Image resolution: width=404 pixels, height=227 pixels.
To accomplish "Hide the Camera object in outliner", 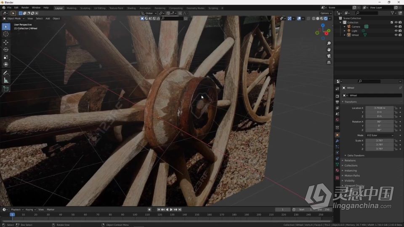I will (396, 26).
